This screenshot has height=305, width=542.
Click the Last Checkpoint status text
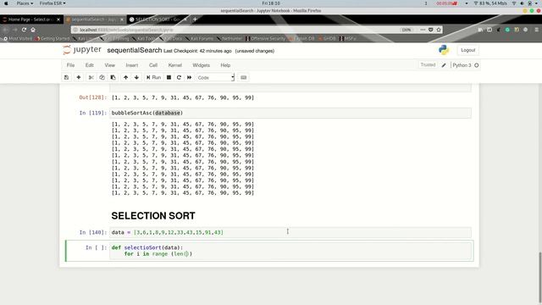pyautogui.click(x=197, y=51)
